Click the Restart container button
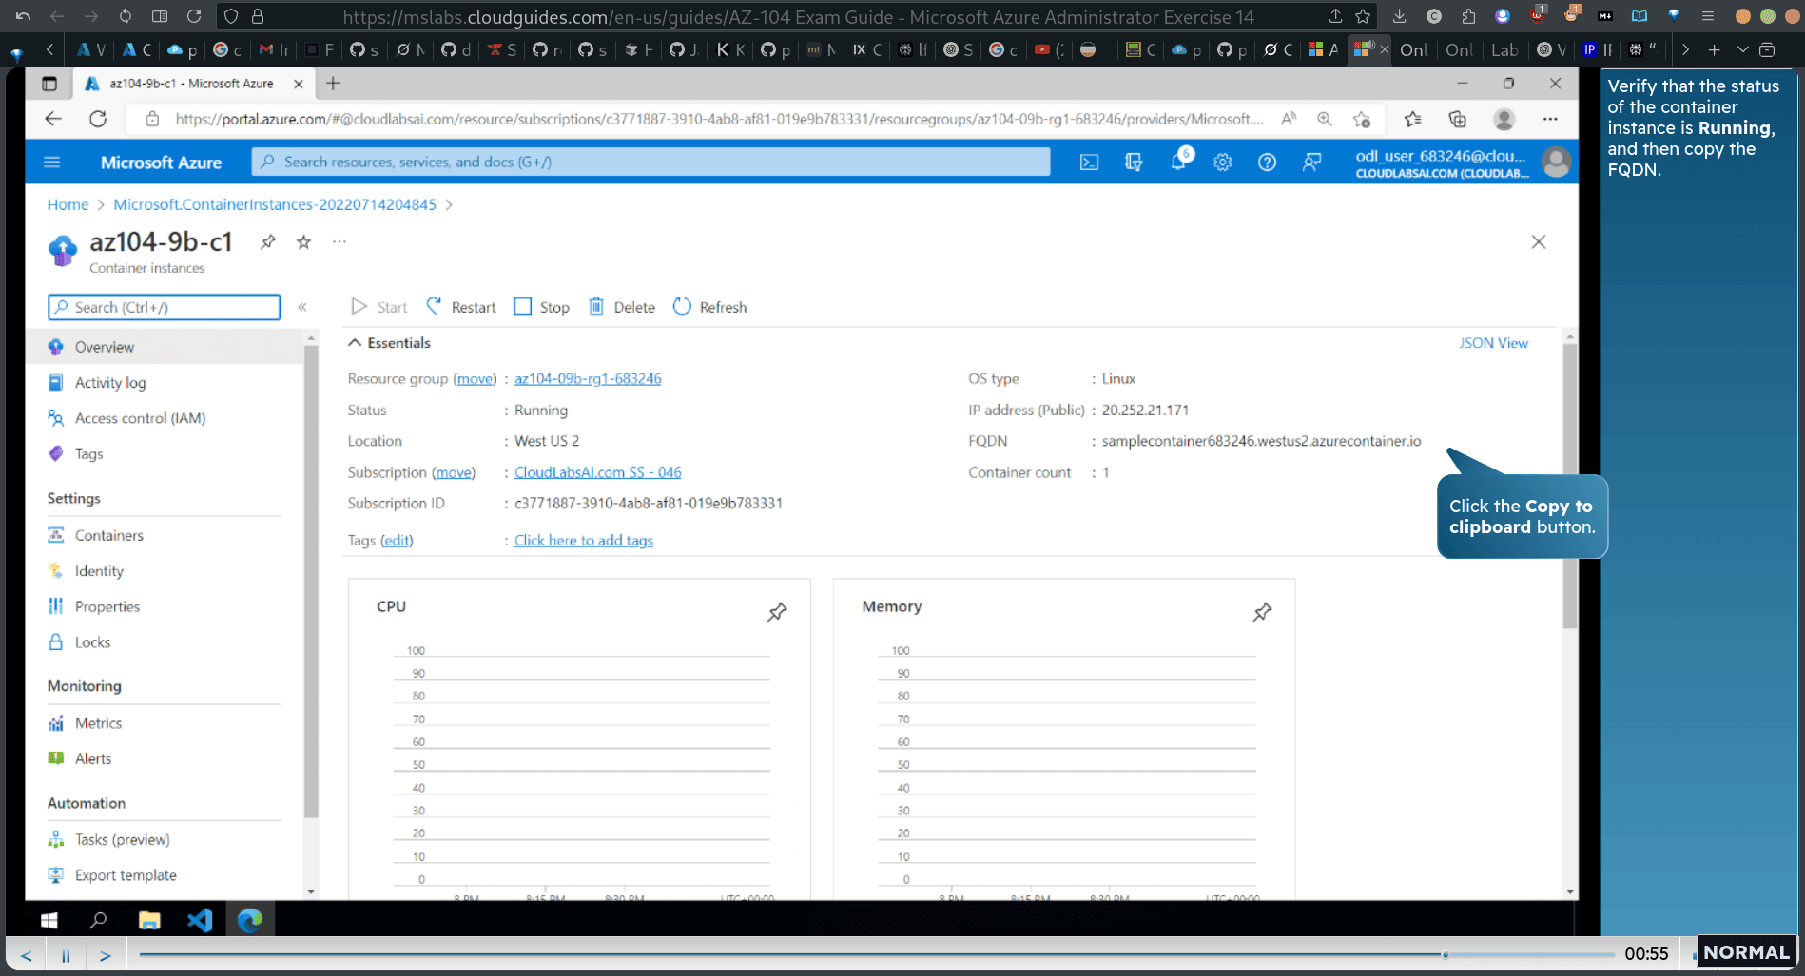The height and width of the screenshot is (976, 1805). point(461,307)
